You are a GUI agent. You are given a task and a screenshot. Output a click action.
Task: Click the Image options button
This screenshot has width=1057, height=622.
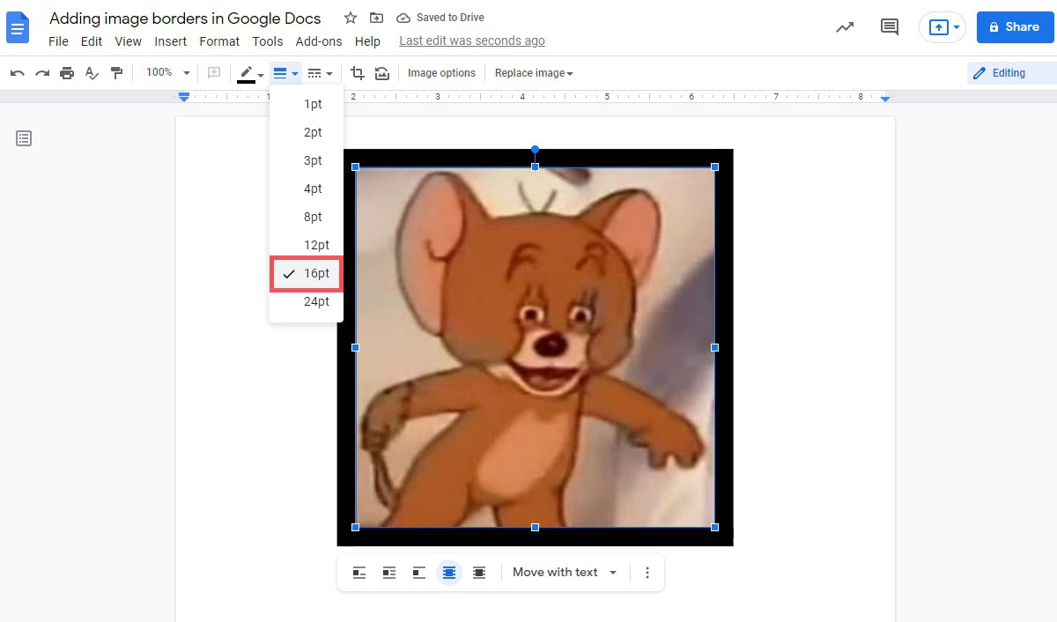click(441, 73)
